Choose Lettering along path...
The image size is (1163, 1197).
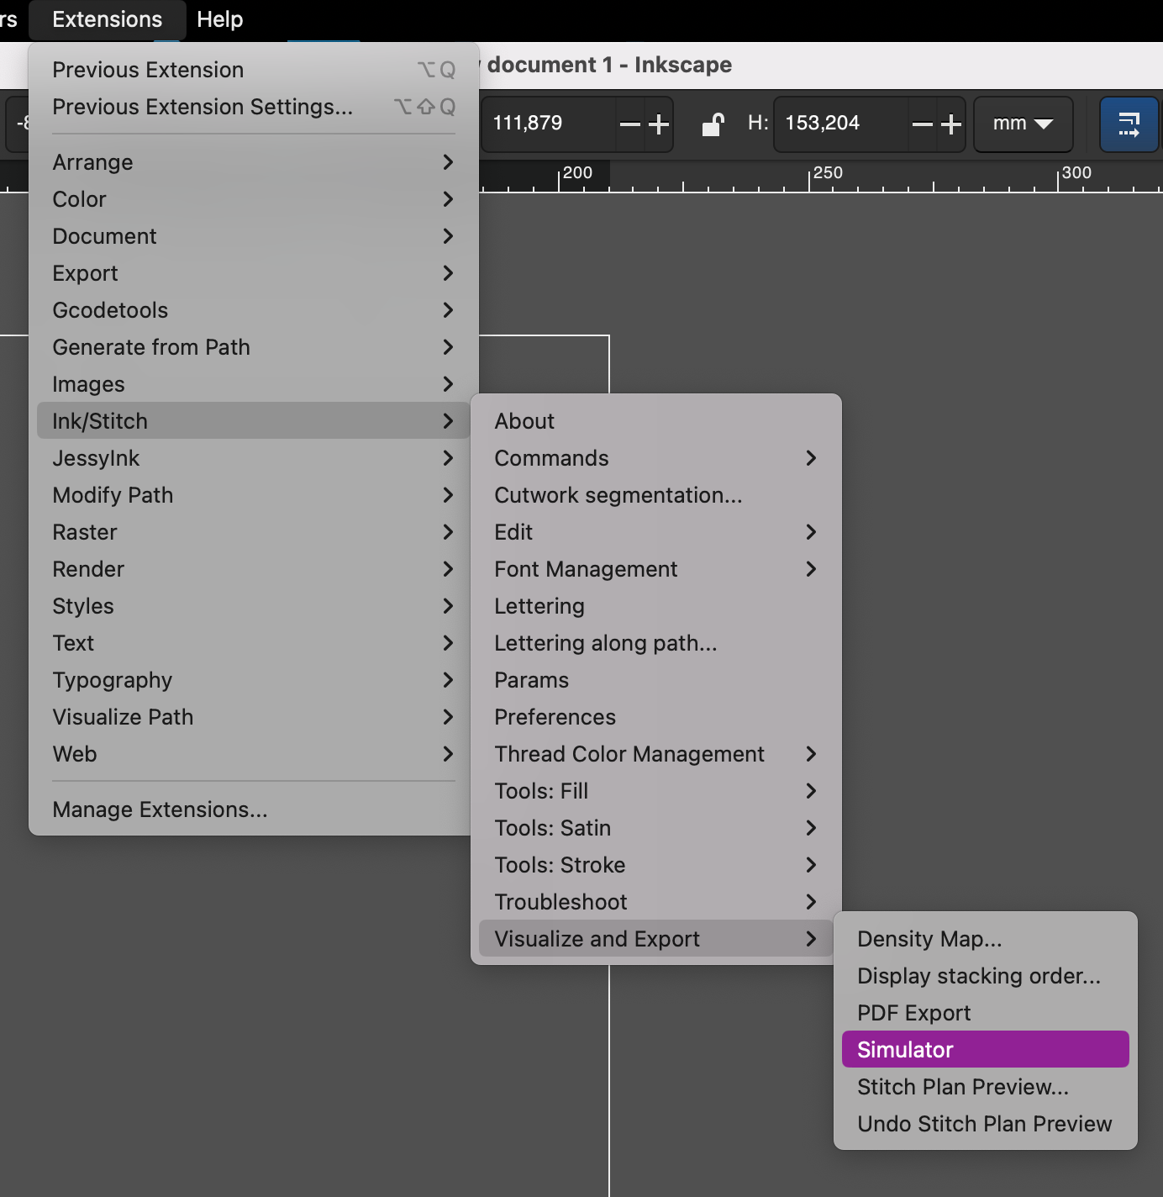[656, 643]
